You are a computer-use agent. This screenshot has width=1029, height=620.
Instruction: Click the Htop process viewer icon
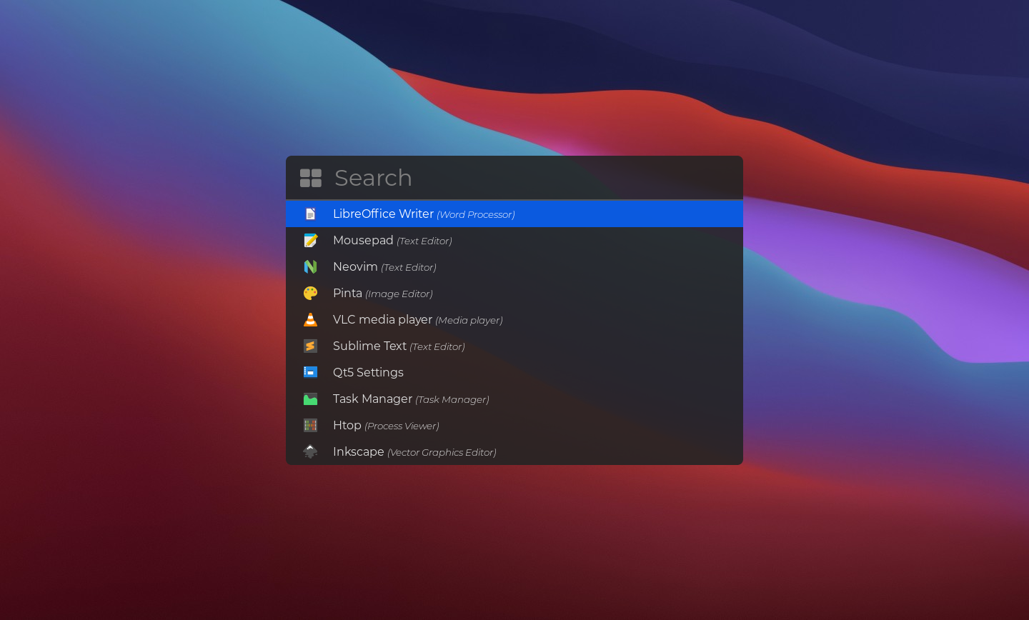pyautogui.click(x=310, y=425)
